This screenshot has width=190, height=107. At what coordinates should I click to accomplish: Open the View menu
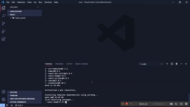(29, 2)
